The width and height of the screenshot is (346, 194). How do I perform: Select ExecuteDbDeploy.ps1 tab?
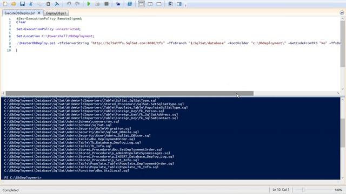tap(20, 13)
